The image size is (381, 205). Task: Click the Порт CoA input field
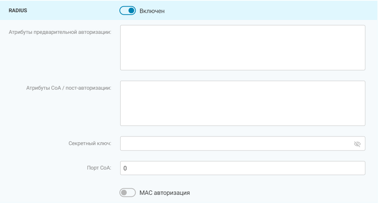pos(242,168)
